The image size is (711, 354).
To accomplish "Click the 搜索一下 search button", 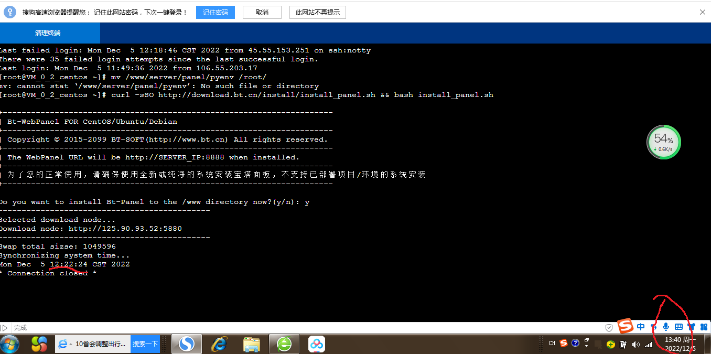I will click(145, 344).
